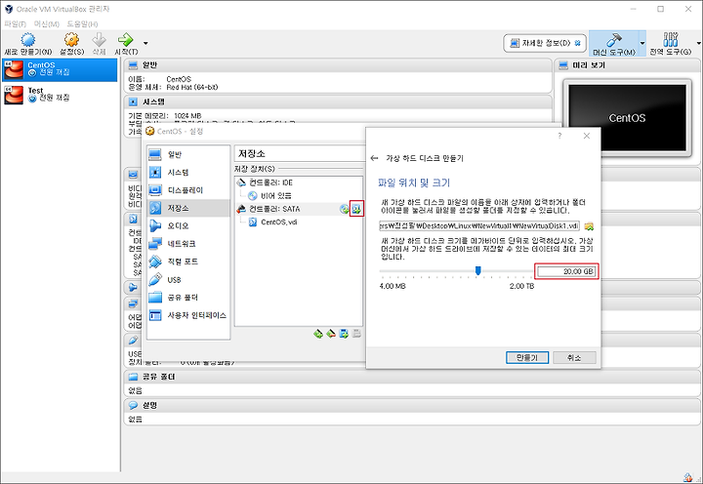
Task: Click the disk file path input field
Action: (479, 225)
